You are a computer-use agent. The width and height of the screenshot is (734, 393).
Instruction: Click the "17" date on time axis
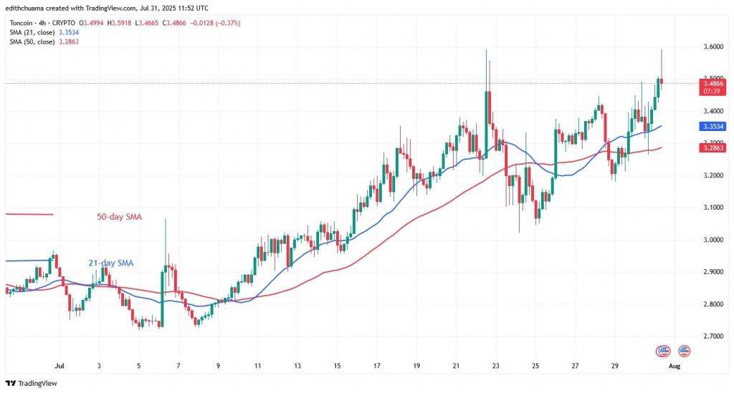coord(377,366)
